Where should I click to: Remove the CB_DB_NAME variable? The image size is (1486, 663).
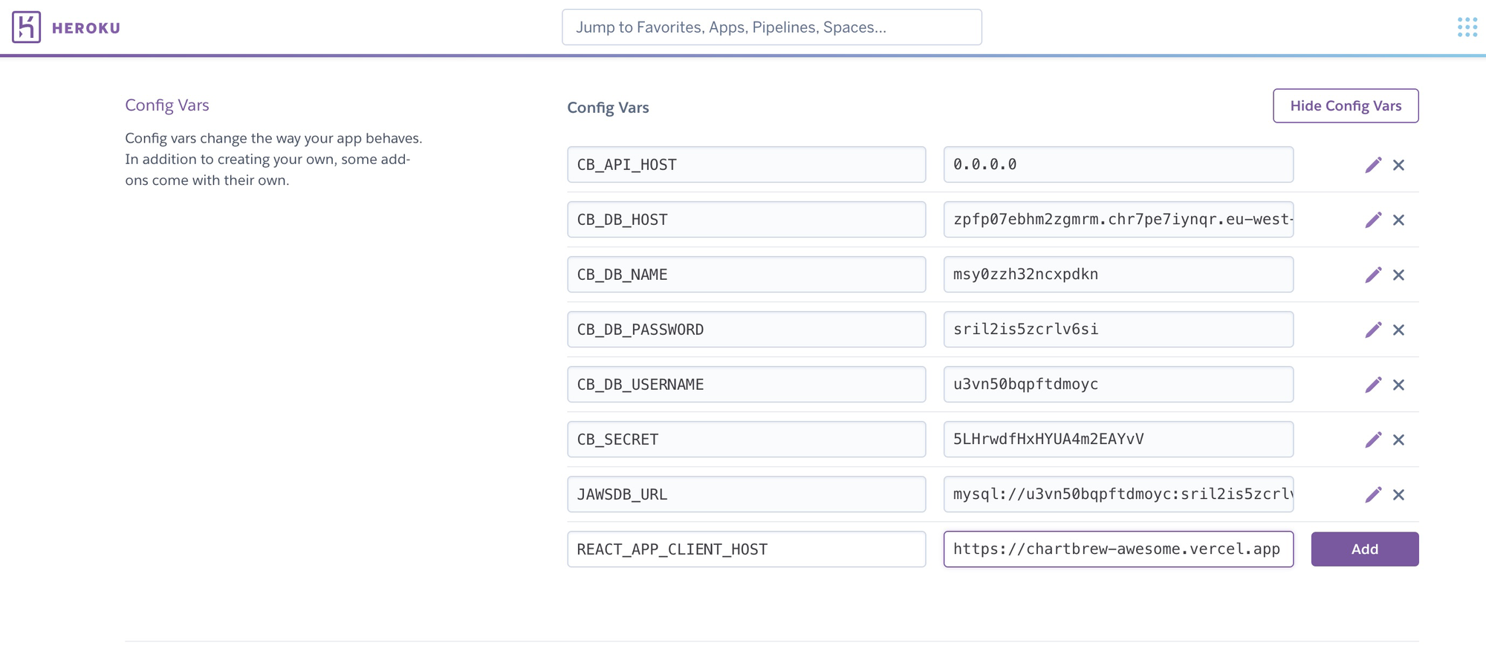point(1398,275)
